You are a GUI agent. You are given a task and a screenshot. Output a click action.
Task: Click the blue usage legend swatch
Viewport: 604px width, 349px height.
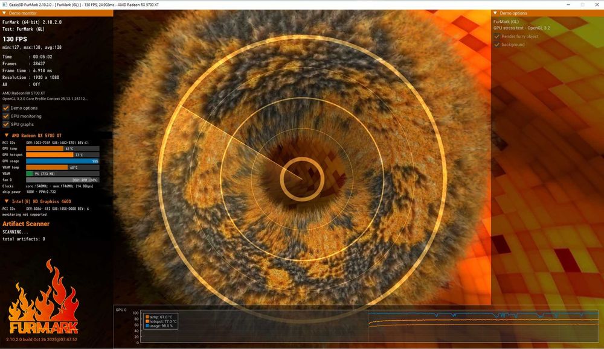pyautogui.click(x=147, y=326)
